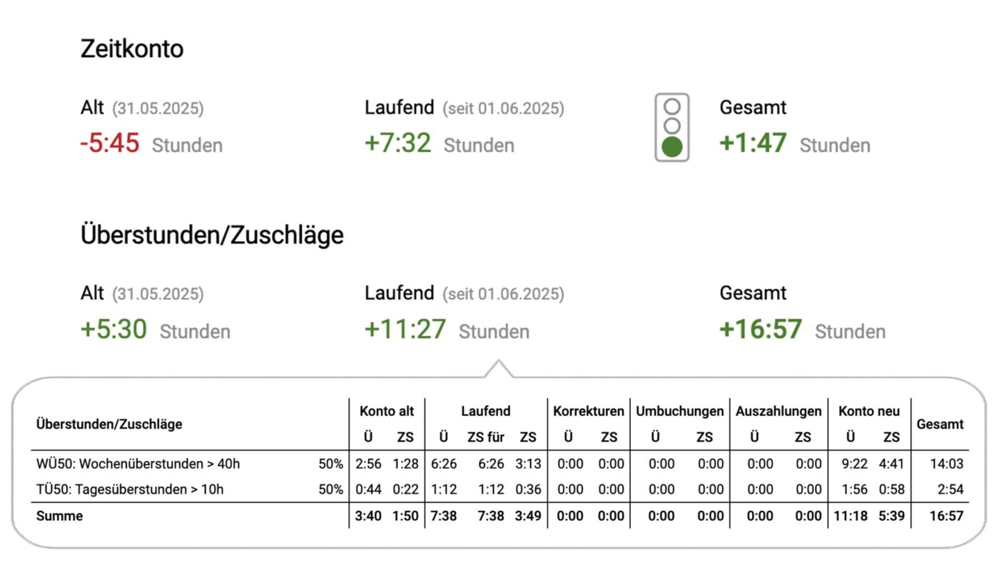999x572 pixels.
Task: Click the Überstunden/Zuschläge section heading
Action: (212, 235)
